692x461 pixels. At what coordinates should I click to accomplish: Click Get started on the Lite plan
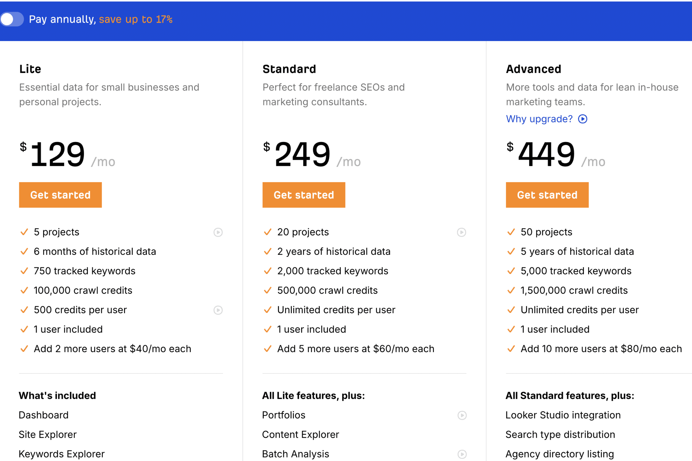point(60,195)
